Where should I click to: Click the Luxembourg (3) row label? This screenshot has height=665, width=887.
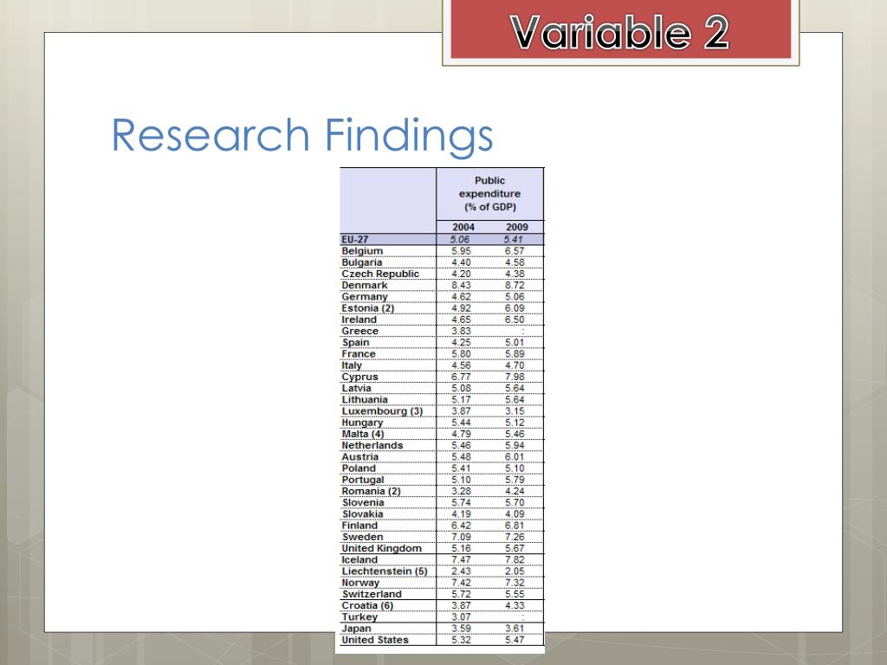(382, 411)
